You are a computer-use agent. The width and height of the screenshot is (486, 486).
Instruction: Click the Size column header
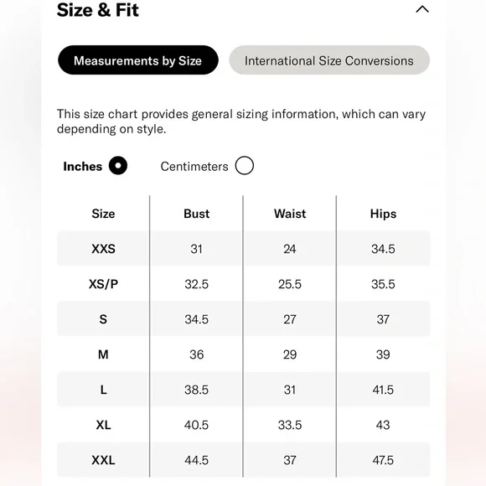coord(103,214)
